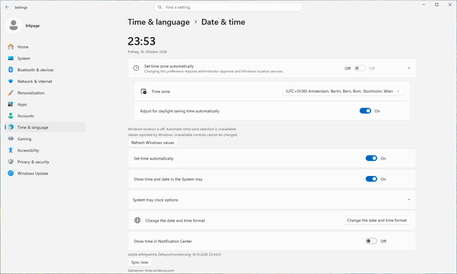
Task: Click the globe icon beside Change date format
Action: [x=137, y=220]
